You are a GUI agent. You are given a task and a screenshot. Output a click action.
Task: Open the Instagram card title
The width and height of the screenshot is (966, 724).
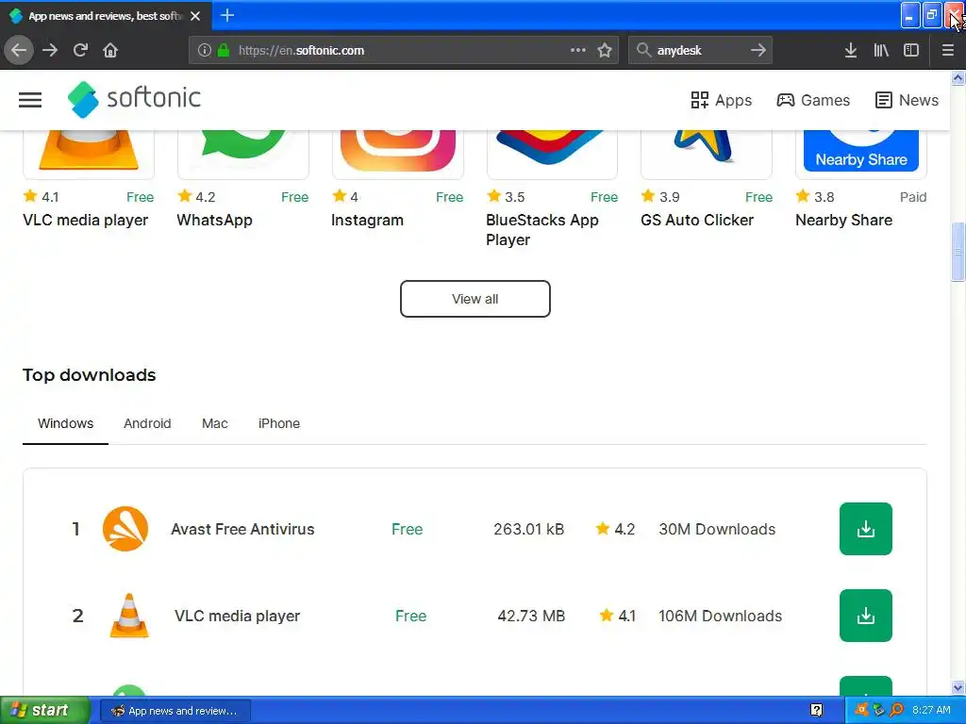tap(367, 221)
